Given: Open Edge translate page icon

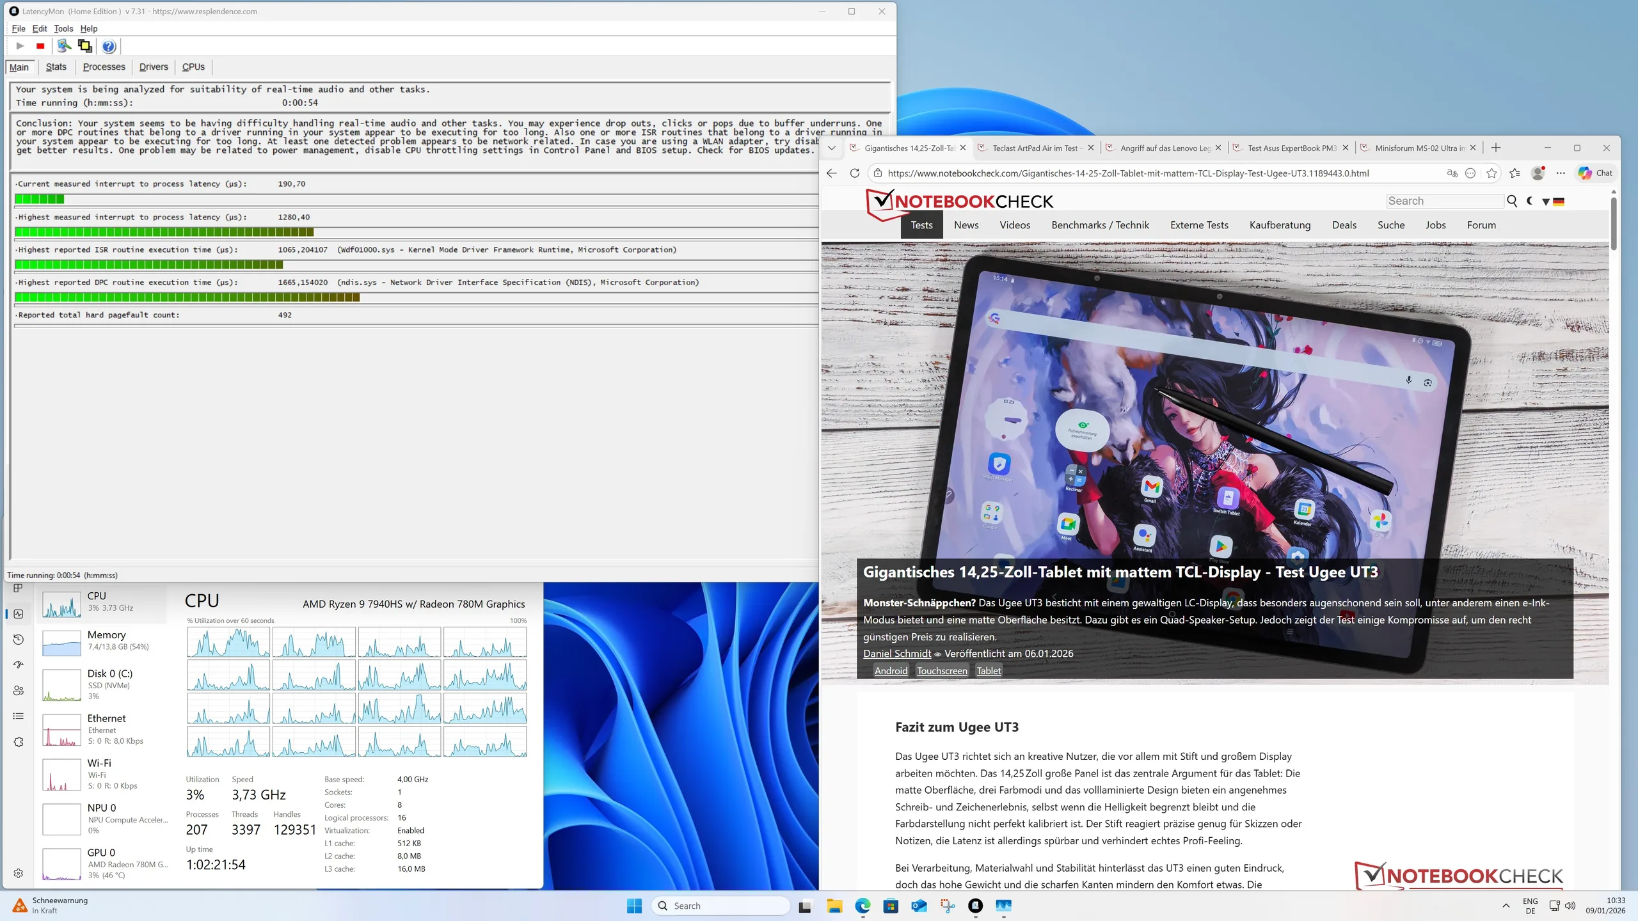Looking at the screenshot, I should (x=1452, y=173).
